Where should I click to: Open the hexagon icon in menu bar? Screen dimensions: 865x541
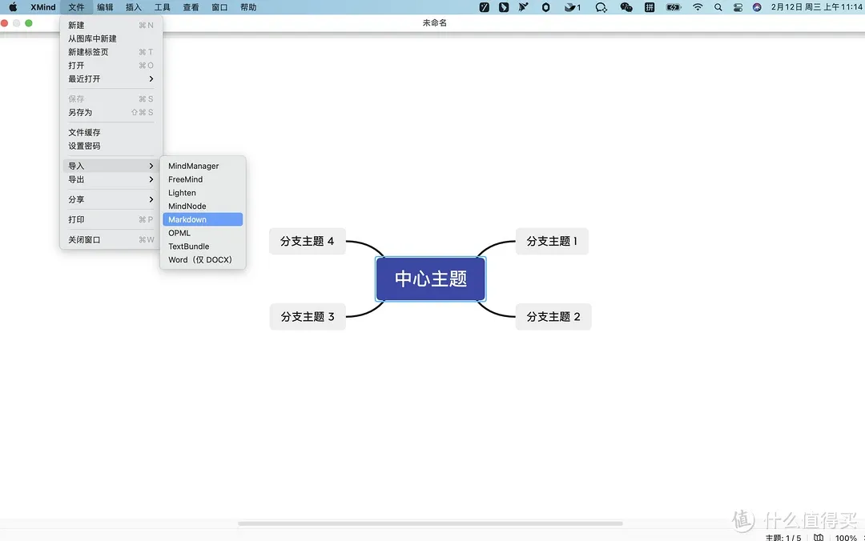545,7
